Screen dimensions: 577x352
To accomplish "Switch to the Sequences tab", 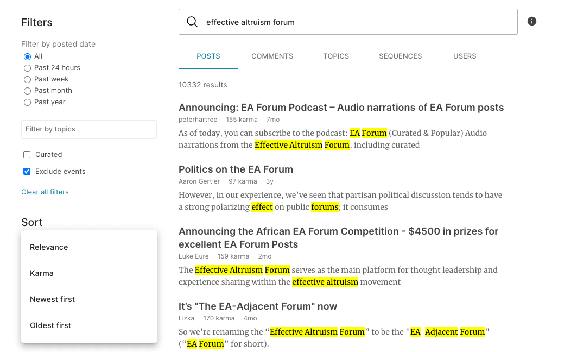I will tap(401, 56).
